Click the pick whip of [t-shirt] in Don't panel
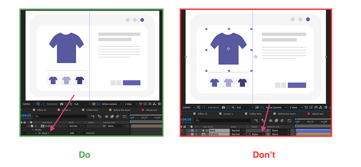This screenshot has height=167, width=361. point(268,134)
